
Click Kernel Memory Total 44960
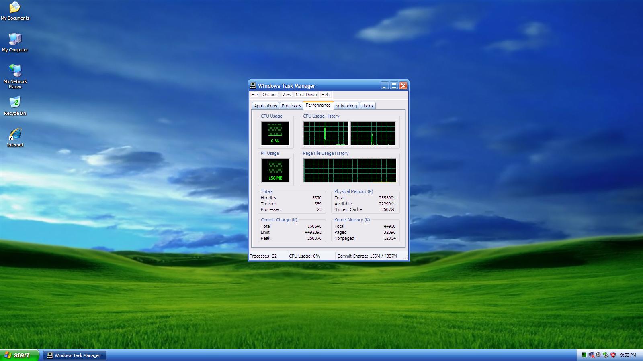pyautogui.click(x=390, y=226)
